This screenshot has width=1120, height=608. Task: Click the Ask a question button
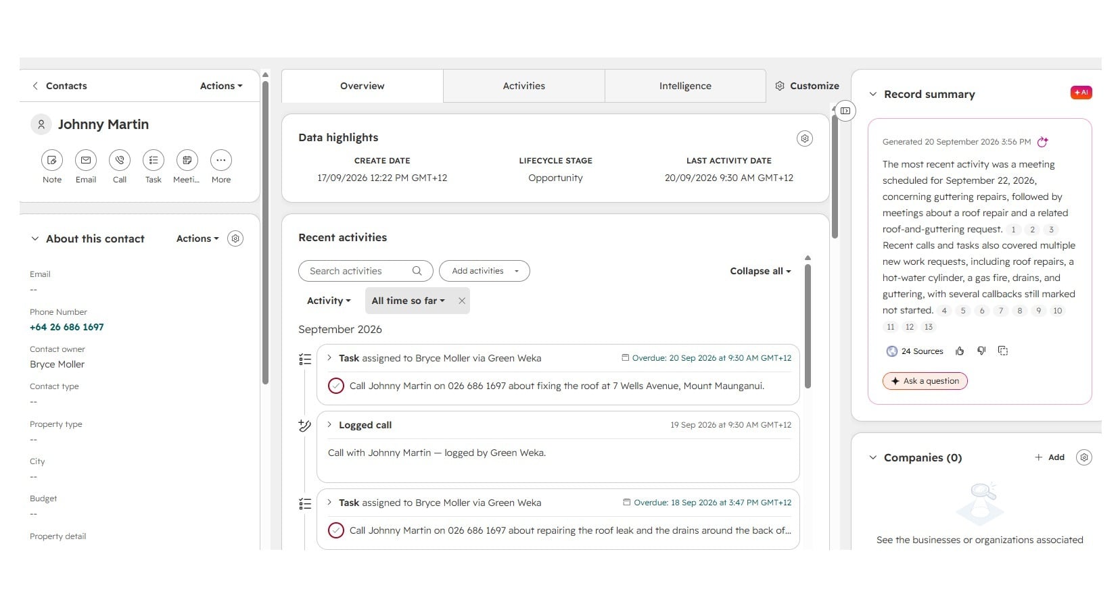point(925,381)
